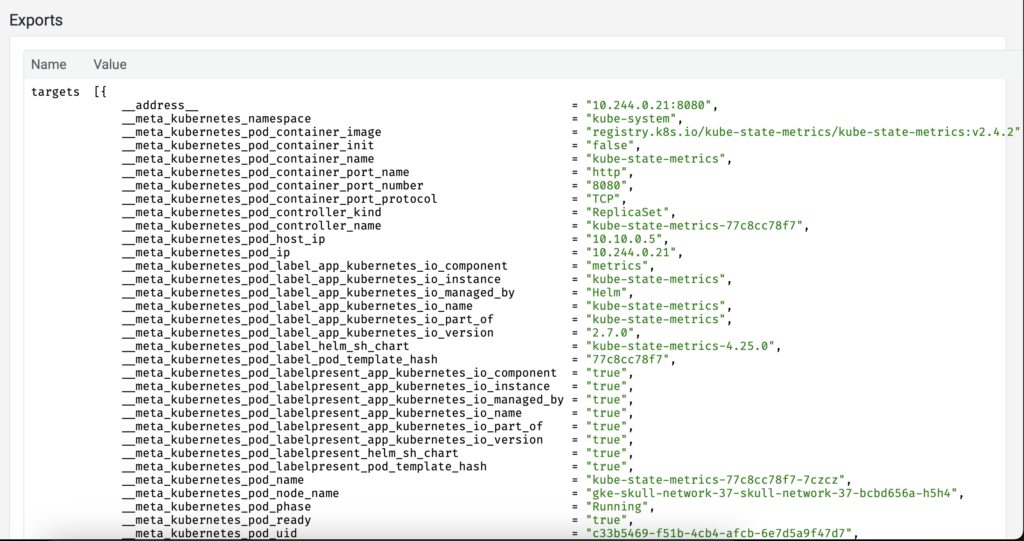
Task: Select the Name column header
Action: pyautogui.click(x=49, y=64)
